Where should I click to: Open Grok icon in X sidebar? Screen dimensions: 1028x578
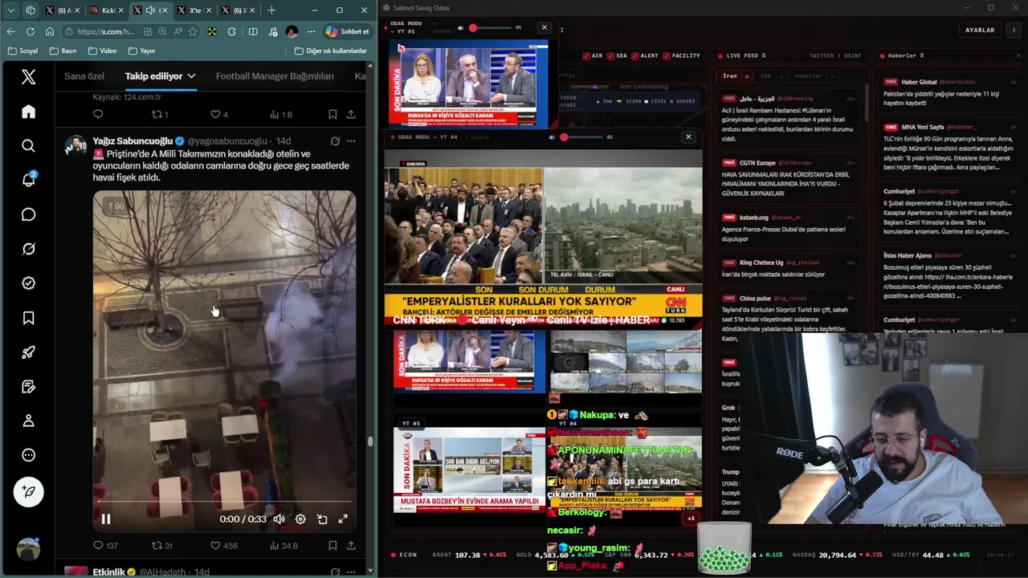click(x=28, y=249)
